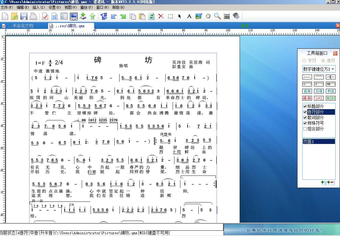
Task: Select the dashed rectangle selection tool
Action: (x=170, y=16)
